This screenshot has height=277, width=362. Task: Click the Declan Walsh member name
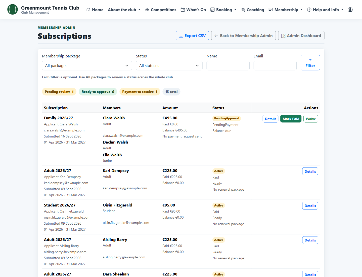coord(115,142)
